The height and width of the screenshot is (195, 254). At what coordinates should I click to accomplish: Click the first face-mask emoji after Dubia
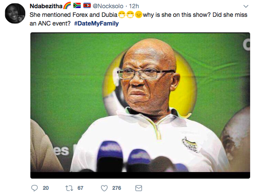tap(122, 15)
